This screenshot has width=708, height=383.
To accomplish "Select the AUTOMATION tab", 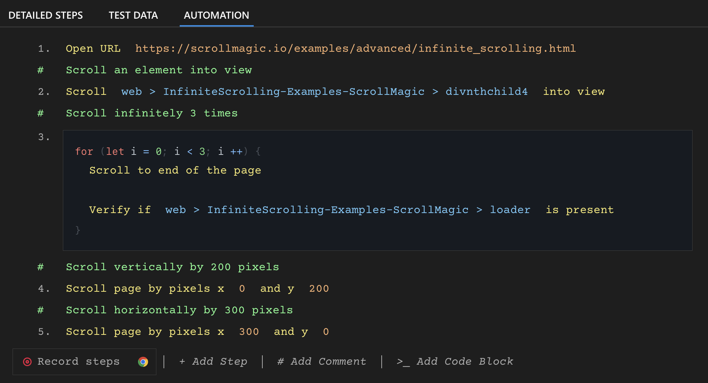I will (216, 15).
